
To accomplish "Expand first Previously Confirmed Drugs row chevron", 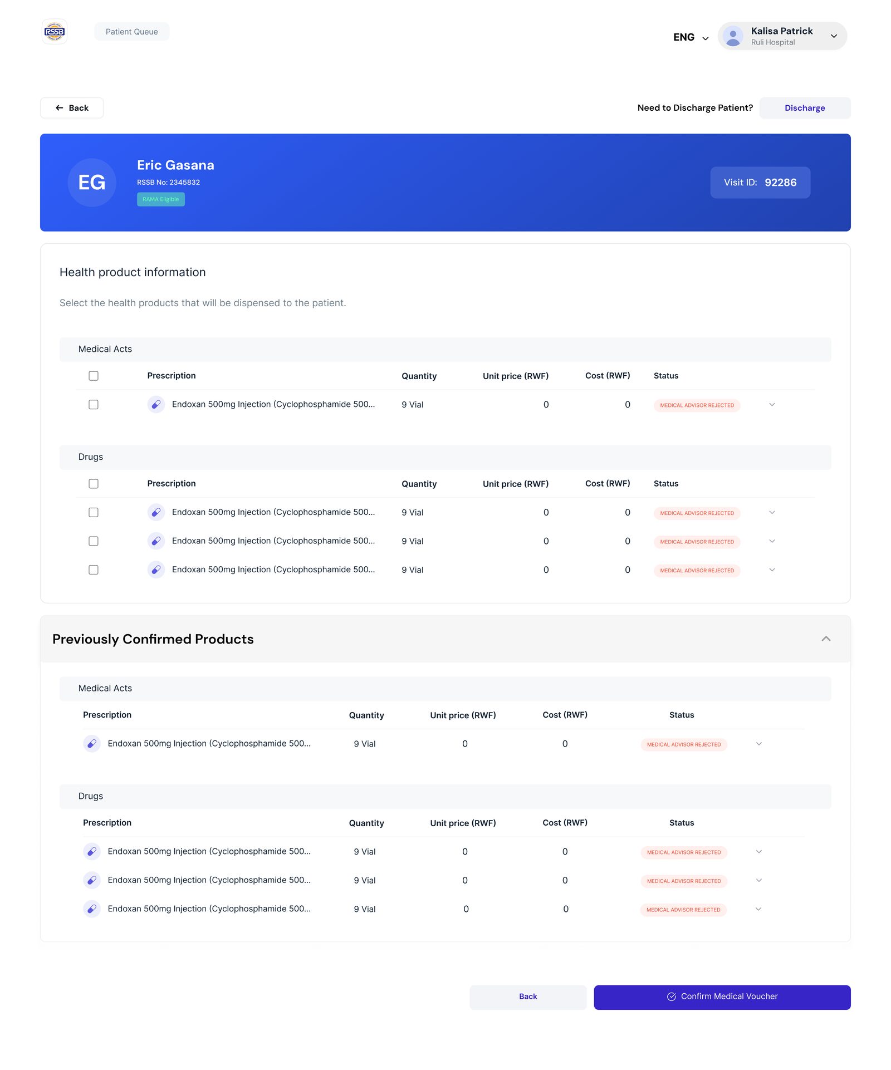I will pyautogui.click(x=758, y=852).
